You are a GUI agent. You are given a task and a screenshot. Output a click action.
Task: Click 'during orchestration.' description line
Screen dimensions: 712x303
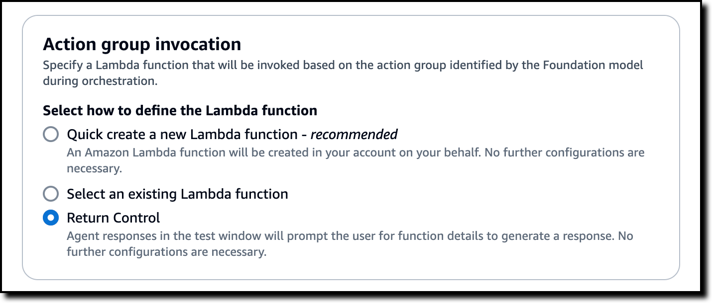click(x=100, y=81)
